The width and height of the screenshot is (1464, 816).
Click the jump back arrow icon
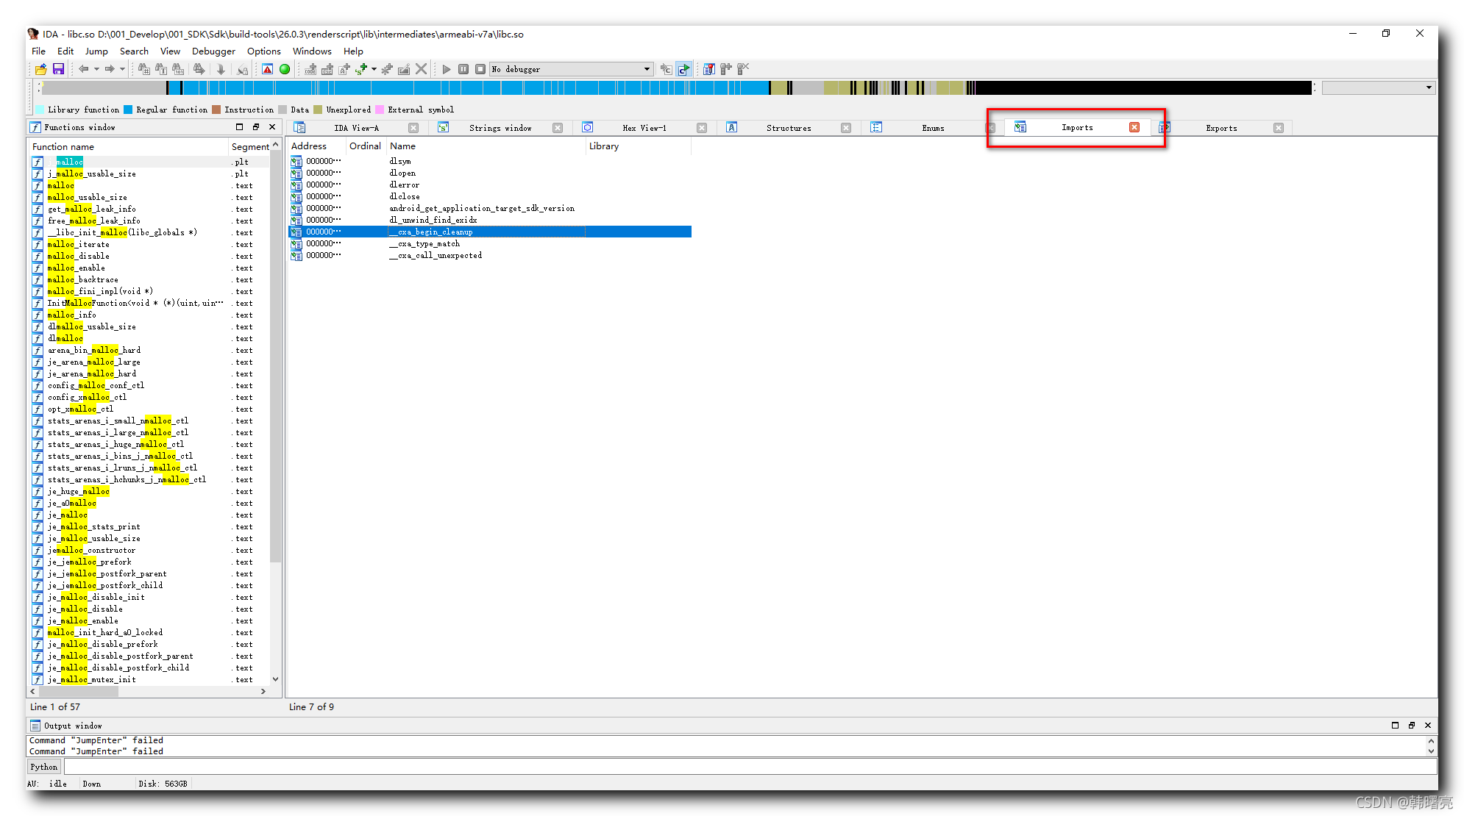(84, 69)
